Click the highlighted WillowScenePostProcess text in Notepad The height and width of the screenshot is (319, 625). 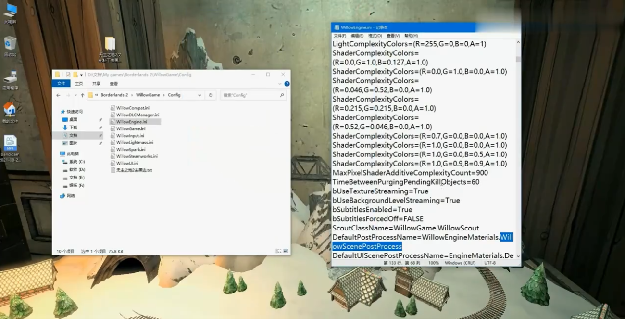click(367, 246)
